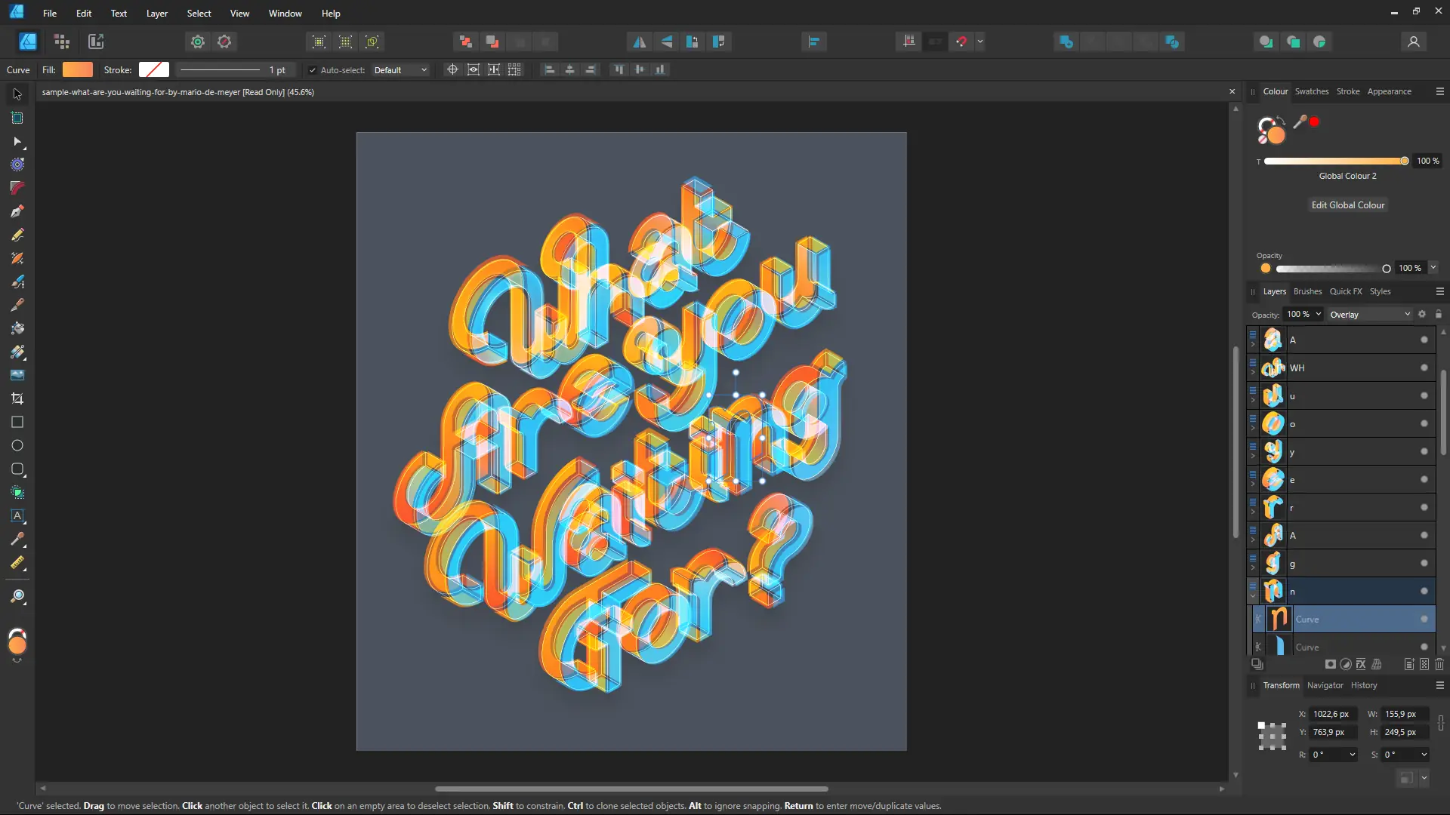Click the orange Fill colour swatch
Viewport: 1450px width, 815px height.
click(78, 70)
